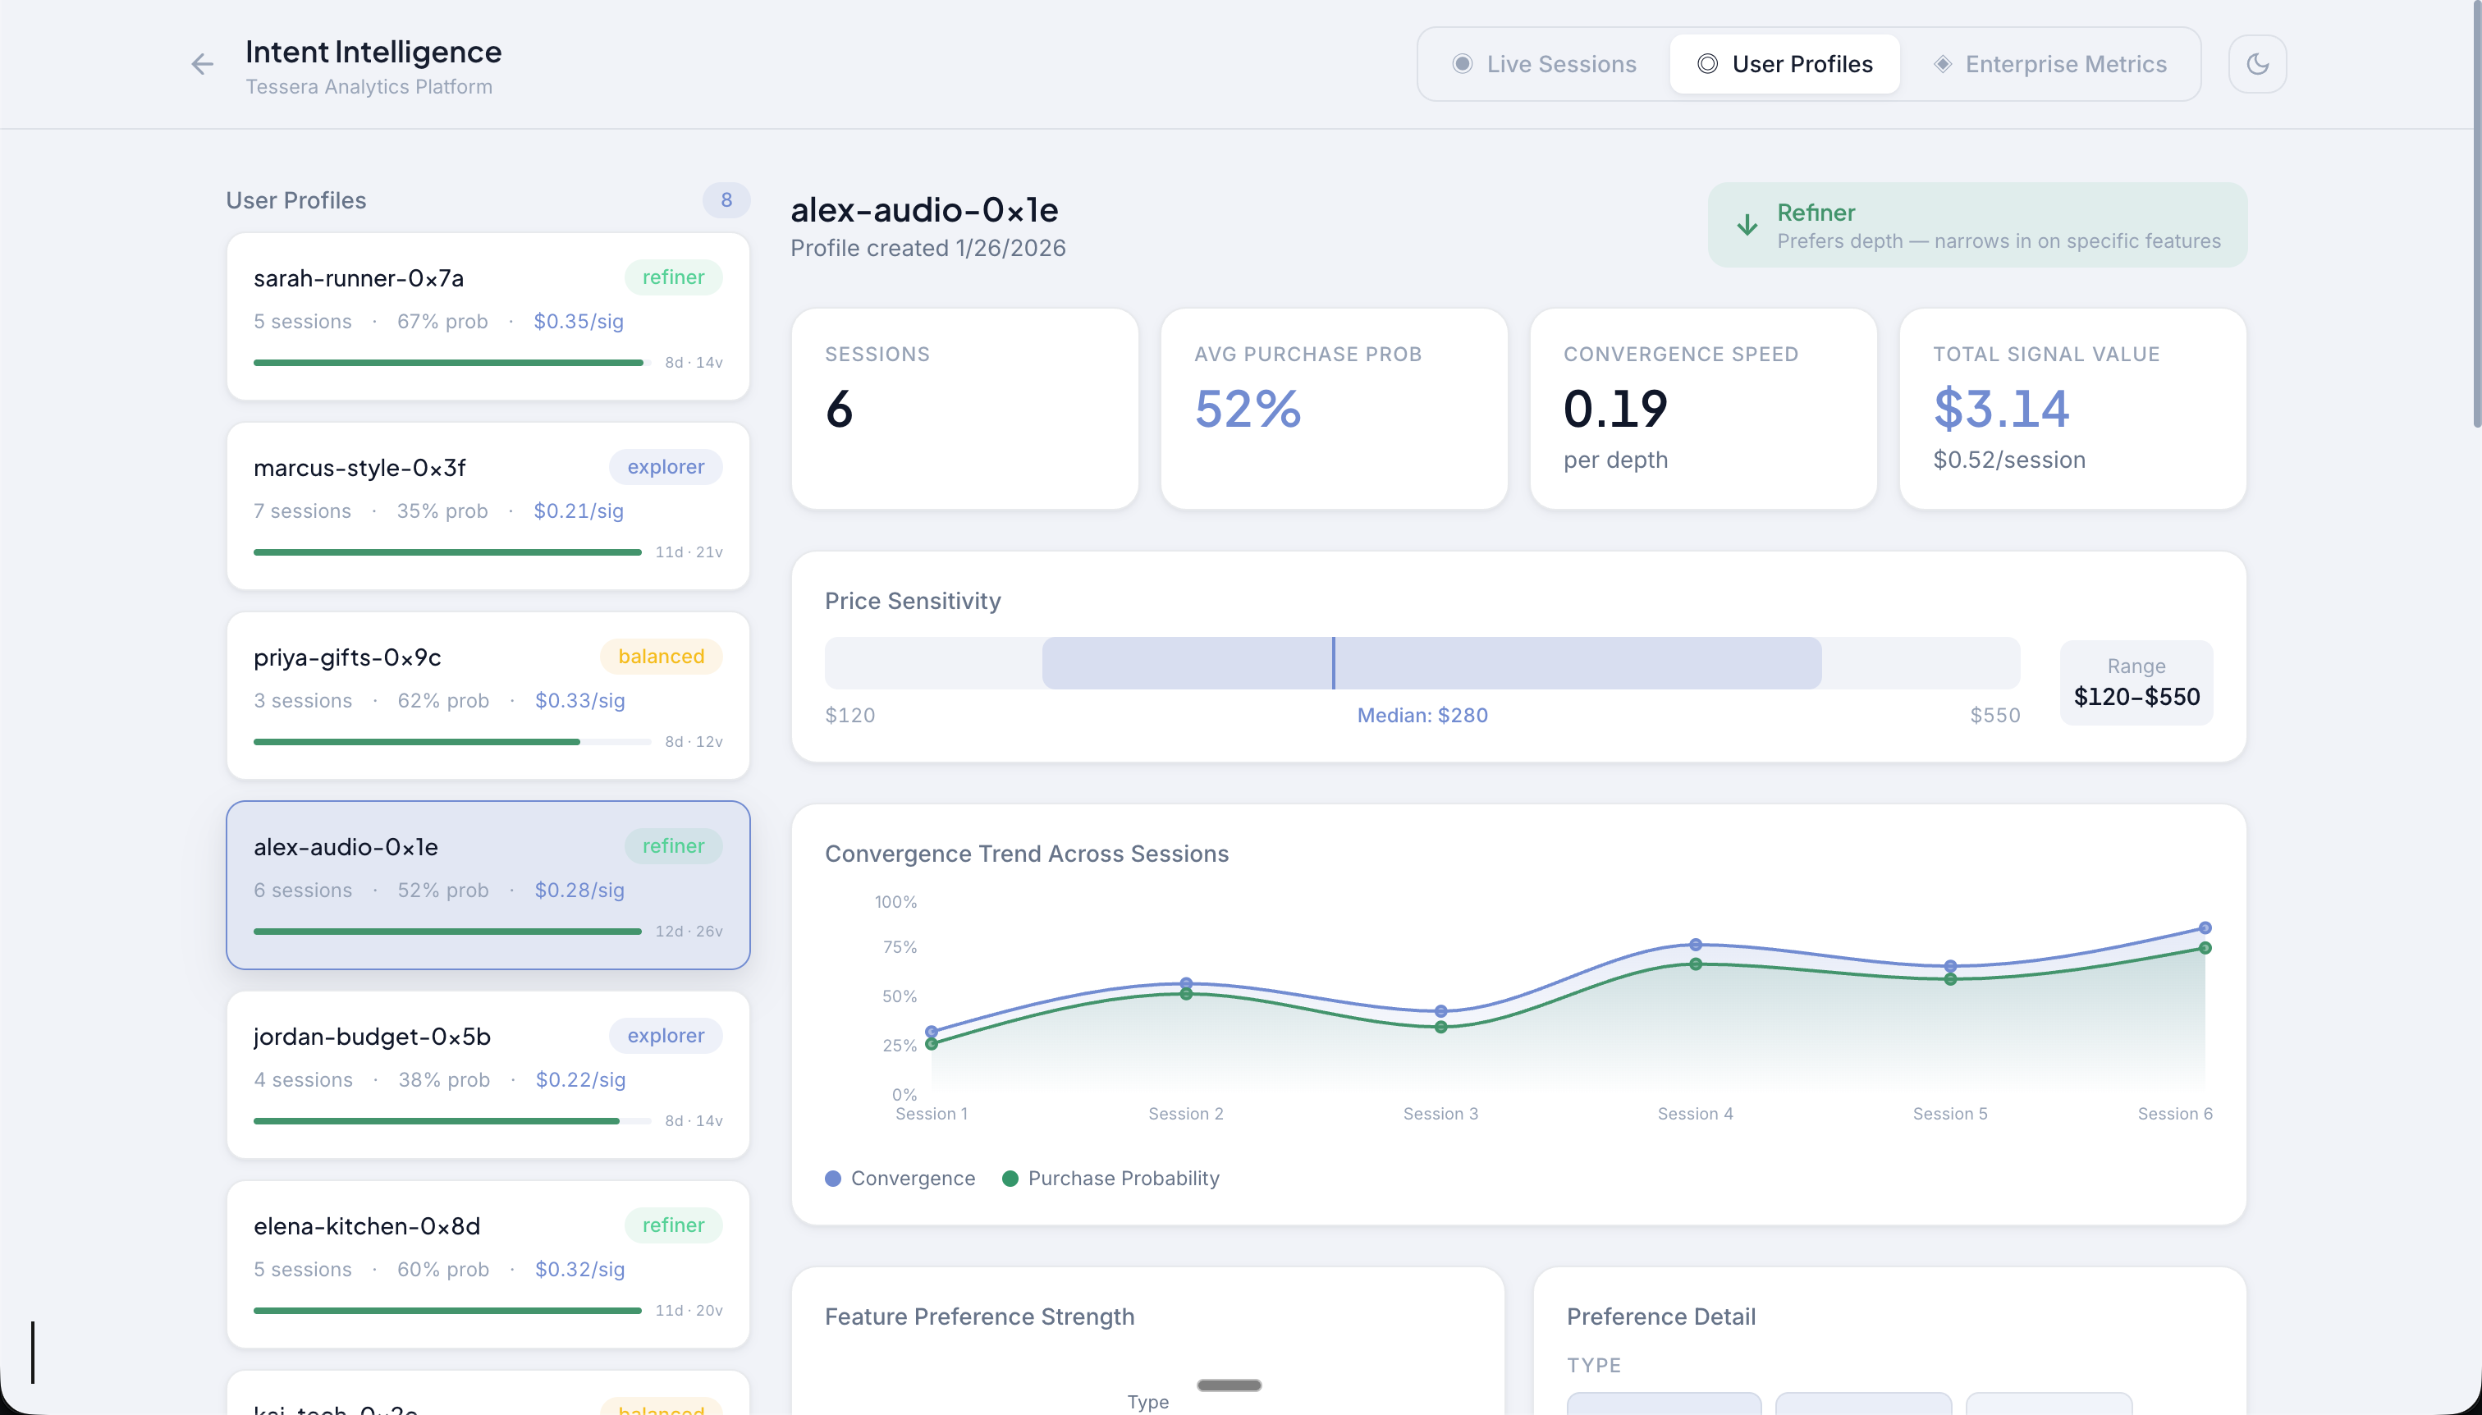Click the page vertical scrollbar
Screen dimensions: 2482x1415
tap(2475, 213)
